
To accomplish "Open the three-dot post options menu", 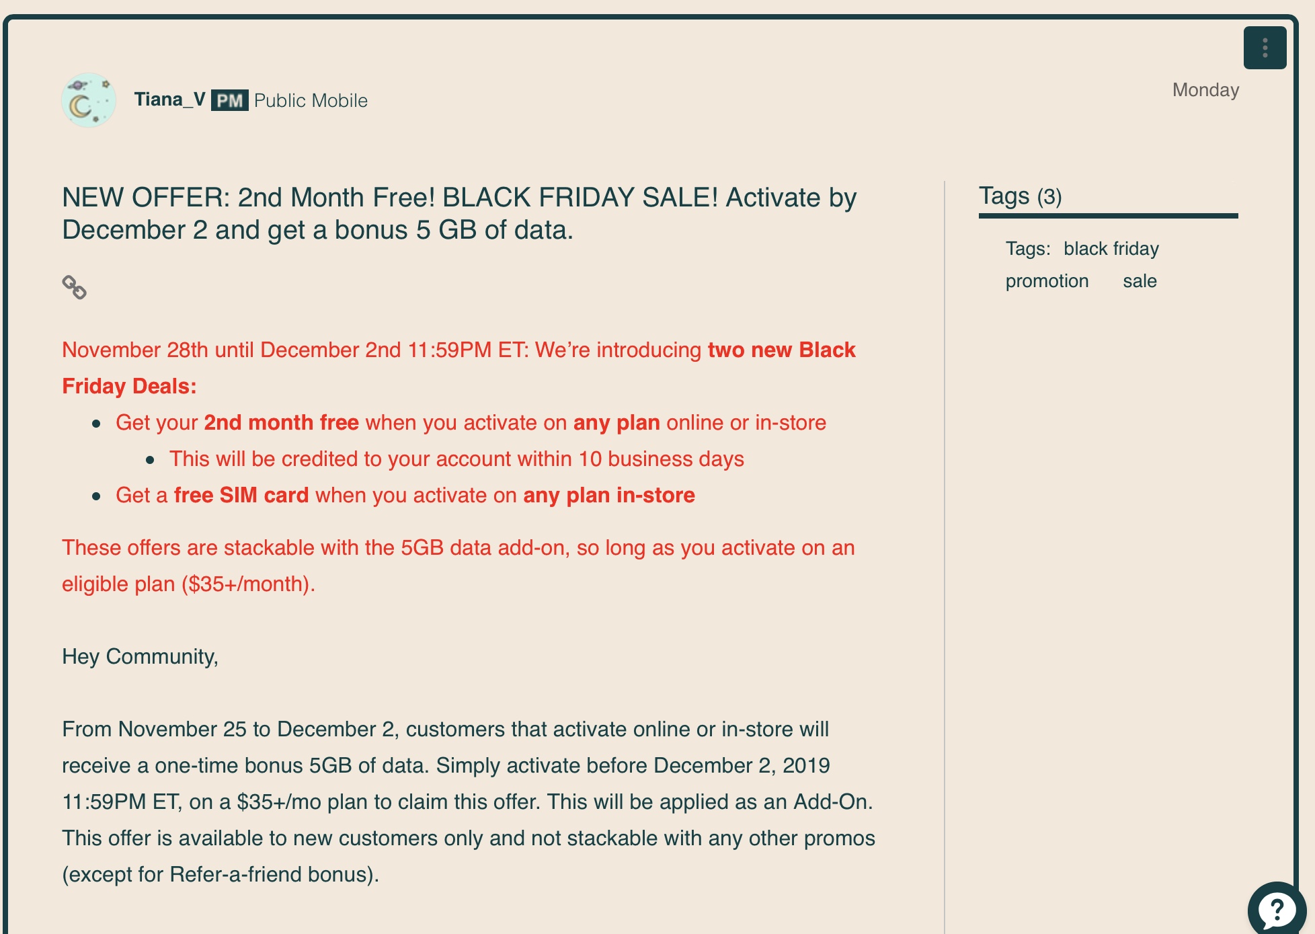I will pos(1265,48).
